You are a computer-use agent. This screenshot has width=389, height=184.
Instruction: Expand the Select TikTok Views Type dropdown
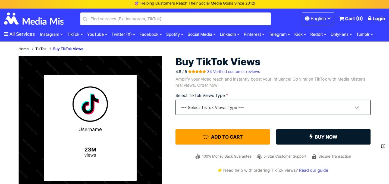273,107
